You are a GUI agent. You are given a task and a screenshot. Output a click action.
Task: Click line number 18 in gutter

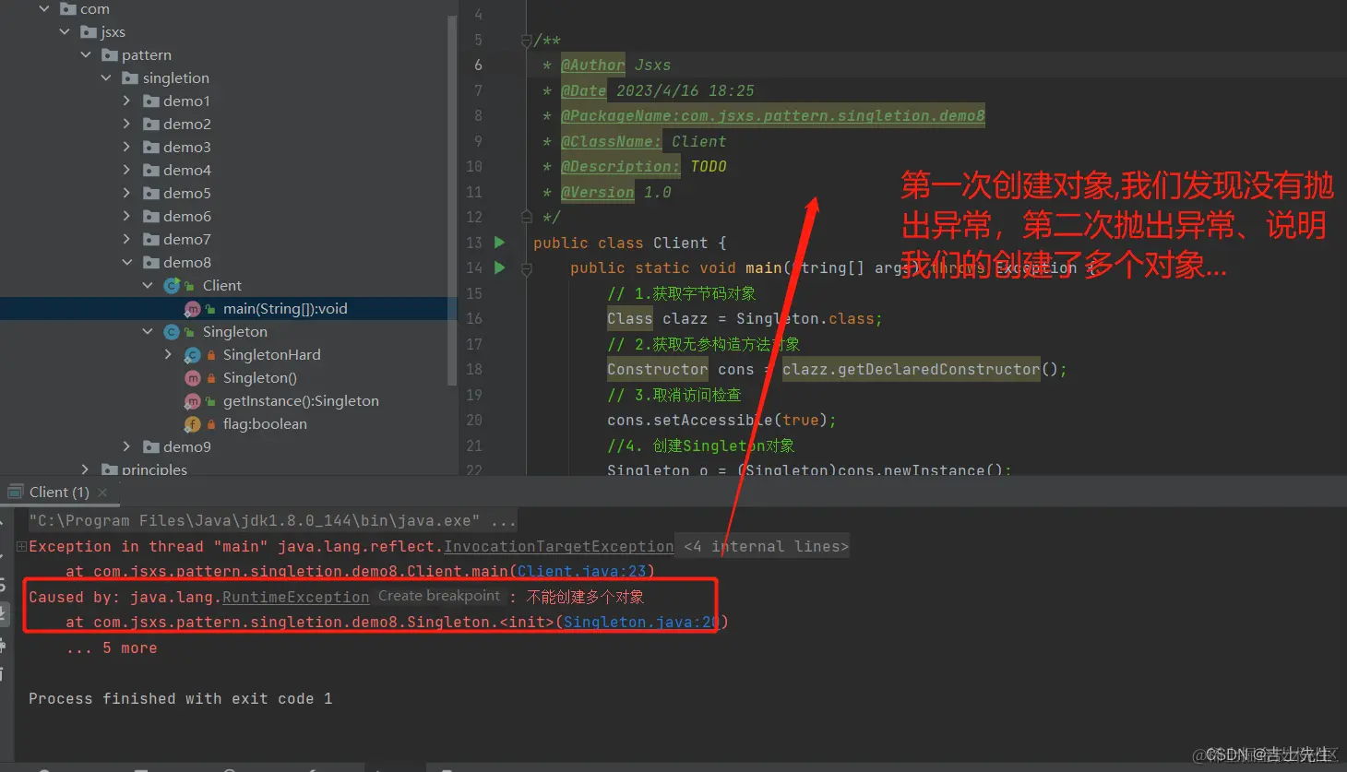pyautogui.click(x=474, y=369)
